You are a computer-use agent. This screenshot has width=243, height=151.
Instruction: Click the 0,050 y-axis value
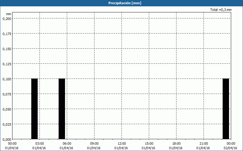click(x=7, y=109)
